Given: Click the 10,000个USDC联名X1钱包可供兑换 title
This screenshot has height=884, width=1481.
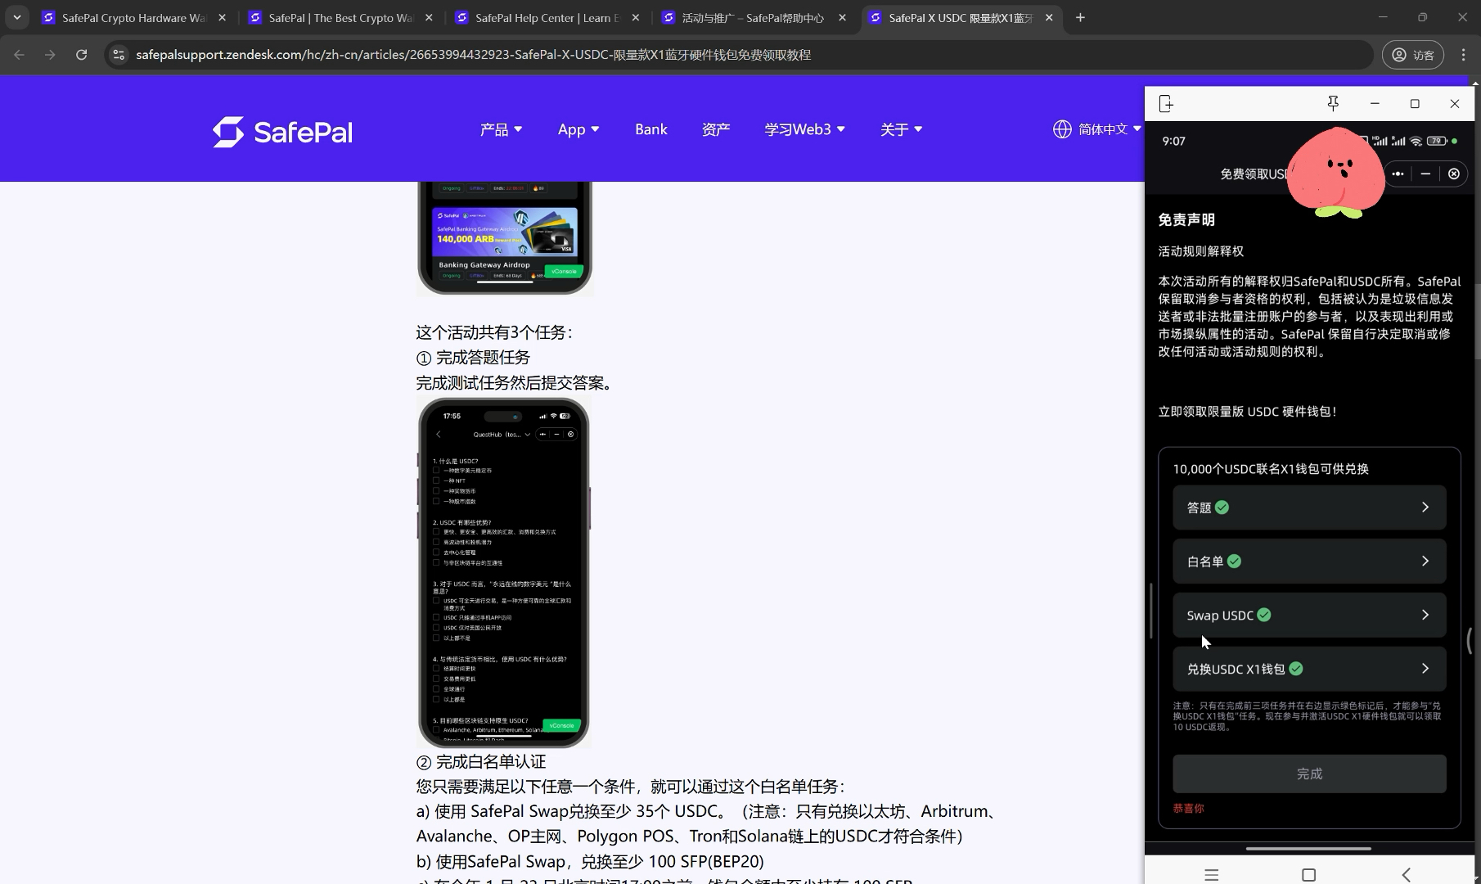Looking at the screenshot, I should (1271, 469).
